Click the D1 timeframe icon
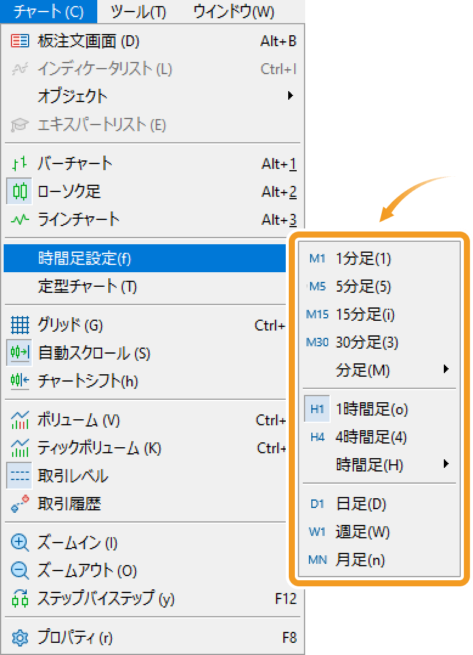Screen dimensions: 473x655 pos(317,504)
